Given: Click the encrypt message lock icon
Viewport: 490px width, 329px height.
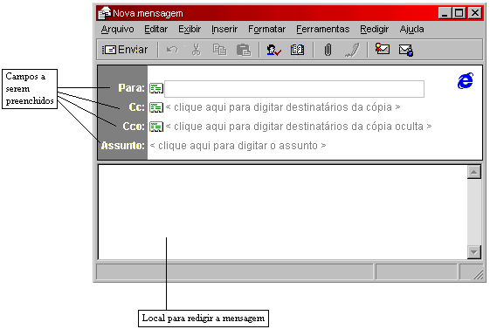Looking at the screenshot, I should pyautogui.click(x=406, y=50).
